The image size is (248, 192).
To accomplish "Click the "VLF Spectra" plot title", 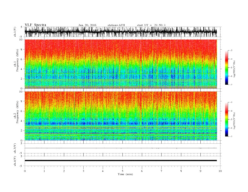I will (x=35, y=25).
